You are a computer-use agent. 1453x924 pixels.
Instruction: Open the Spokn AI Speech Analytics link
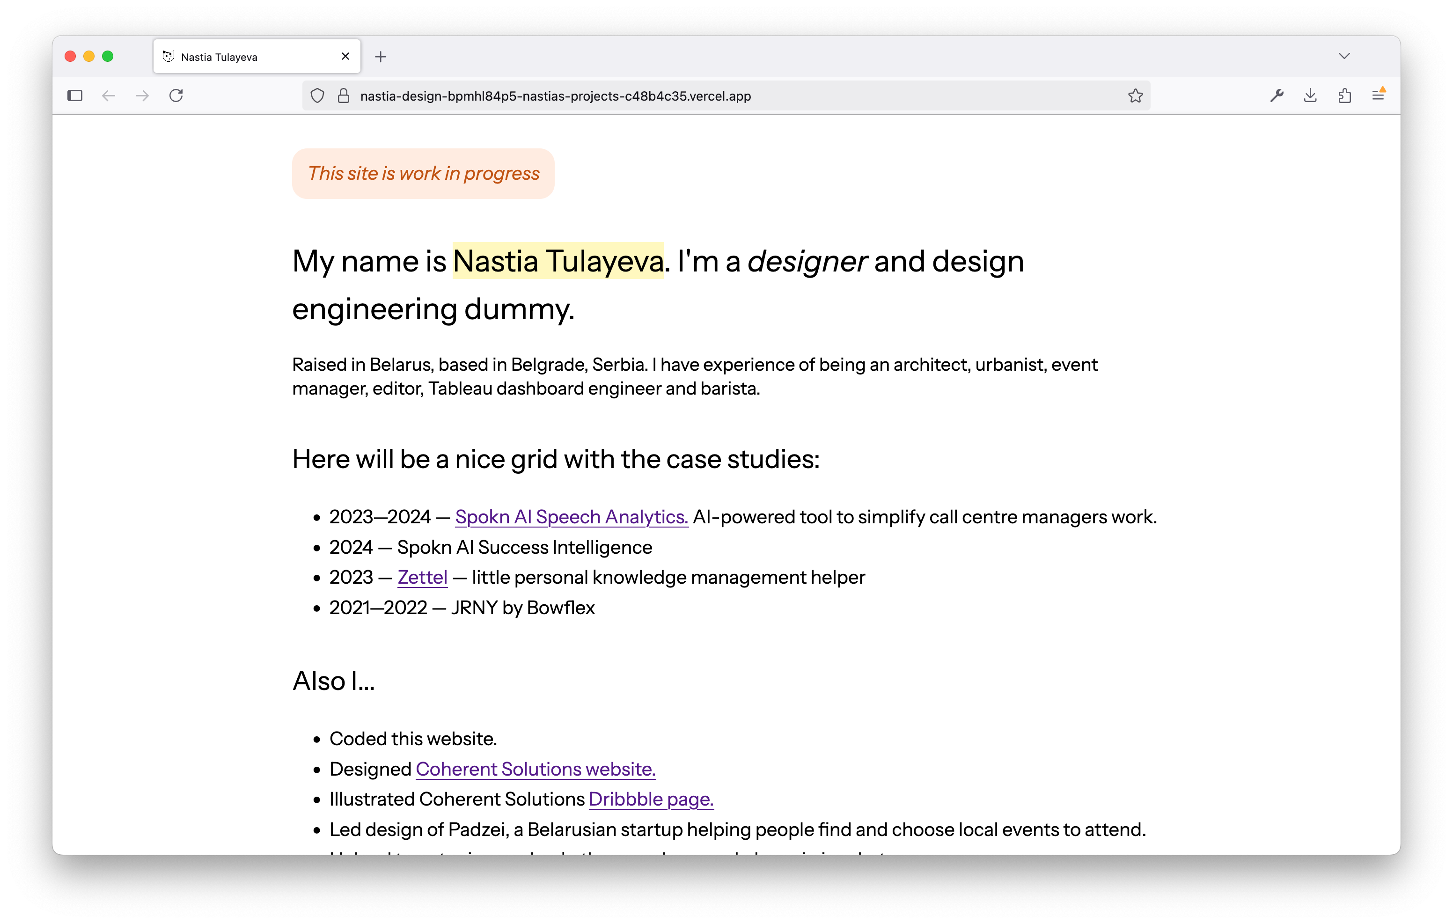(571, 517)
